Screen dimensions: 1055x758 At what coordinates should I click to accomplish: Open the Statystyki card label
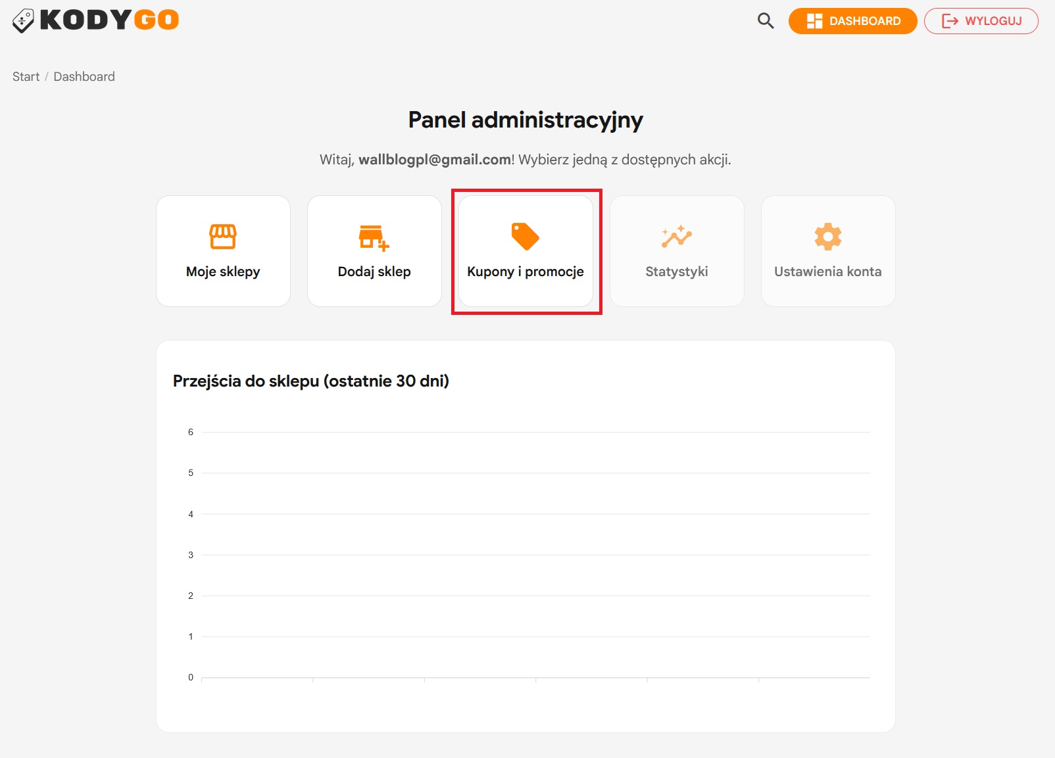click(x=677, y=272)
